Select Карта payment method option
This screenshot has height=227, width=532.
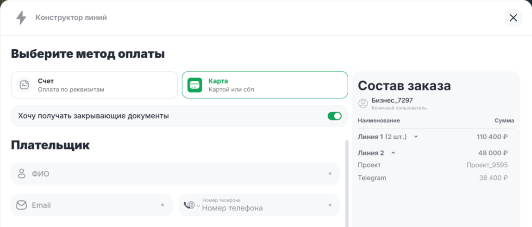pos(265,85)
